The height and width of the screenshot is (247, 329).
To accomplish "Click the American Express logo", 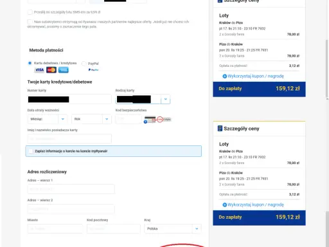I will (x=64, y=70).
